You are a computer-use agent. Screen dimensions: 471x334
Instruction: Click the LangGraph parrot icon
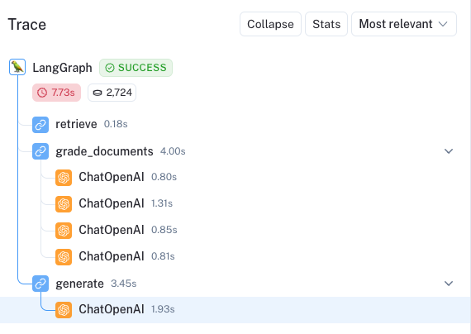coord(17,67)
